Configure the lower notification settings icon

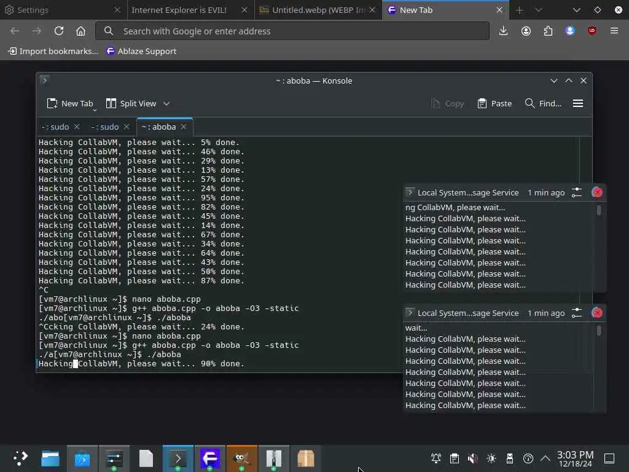[x=577, y=313]
